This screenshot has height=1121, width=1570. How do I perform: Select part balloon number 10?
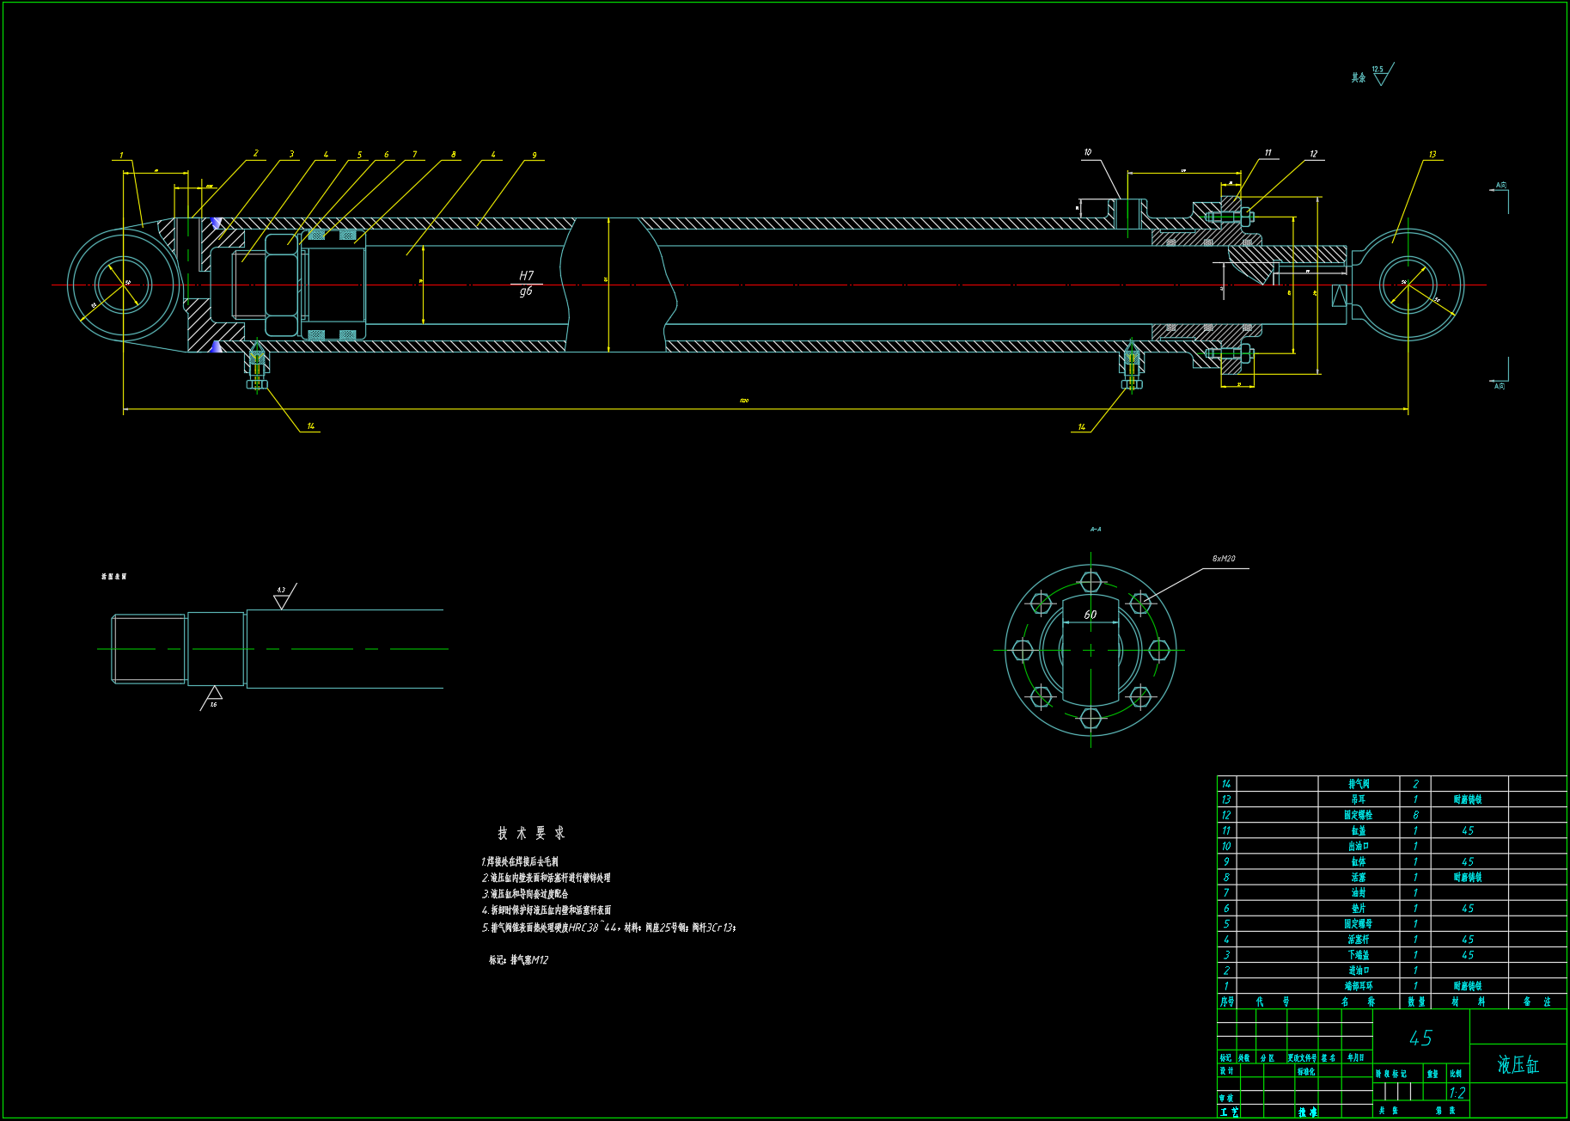[x=1087, y=152]
